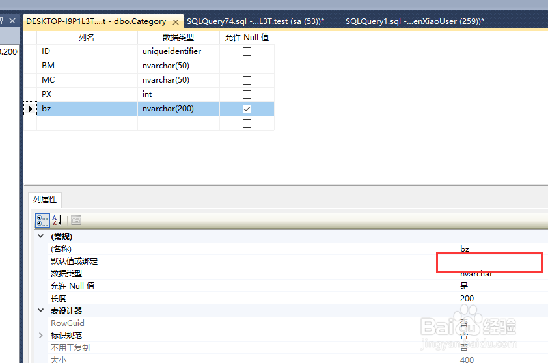The image size is (548, 363).
Task: Select the 不用于复制 property row
Action: point(298,347)
